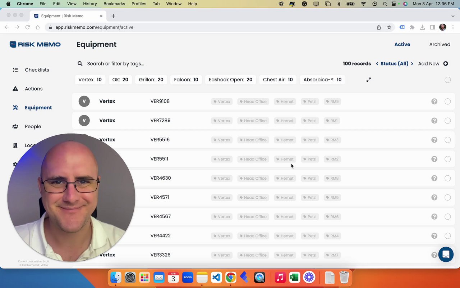Screen dimensions: 460x288
Task: Open Actions warning icon in sidebar
Action: pyautogui.click(x=15, y=89)
